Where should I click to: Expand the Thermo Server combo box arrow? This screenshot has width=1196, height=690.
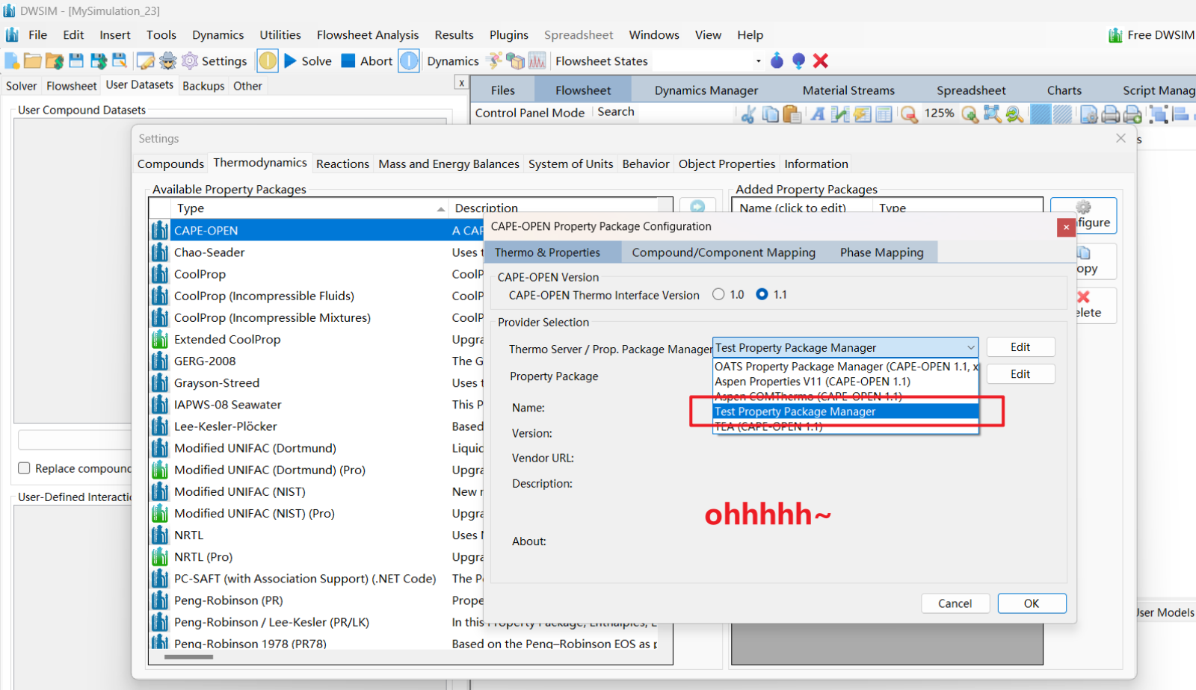(970, 347)
